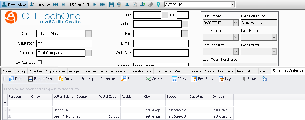This screenshot has width=305, height=120.
Task: Open the Layout menu
Action: pos(227,79)
